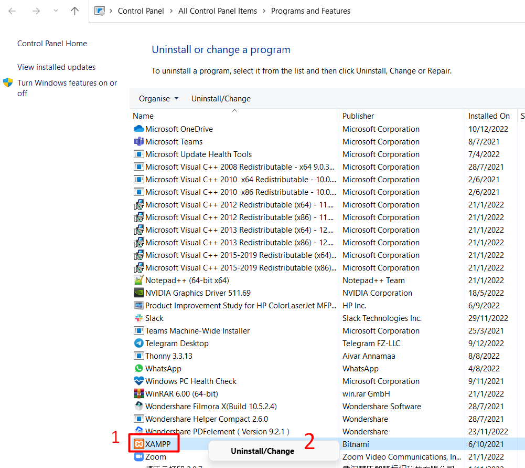
Task: Click the NVIDIA Corporation publisher cell
Action: (377, 293)
